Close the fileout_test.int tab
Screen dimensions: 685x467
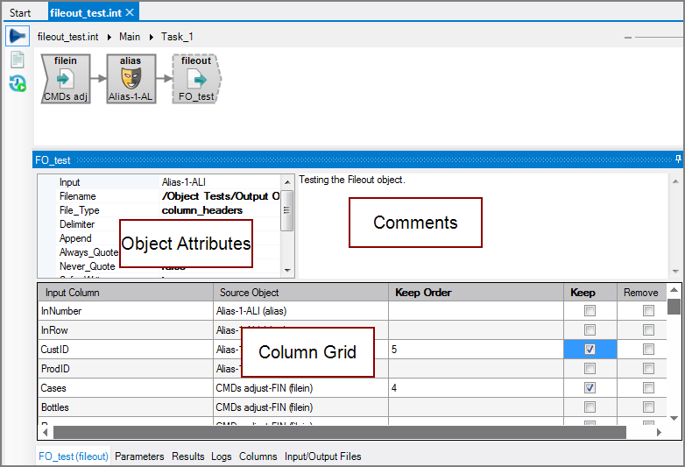pyautogui.click(x=130, y=12)
